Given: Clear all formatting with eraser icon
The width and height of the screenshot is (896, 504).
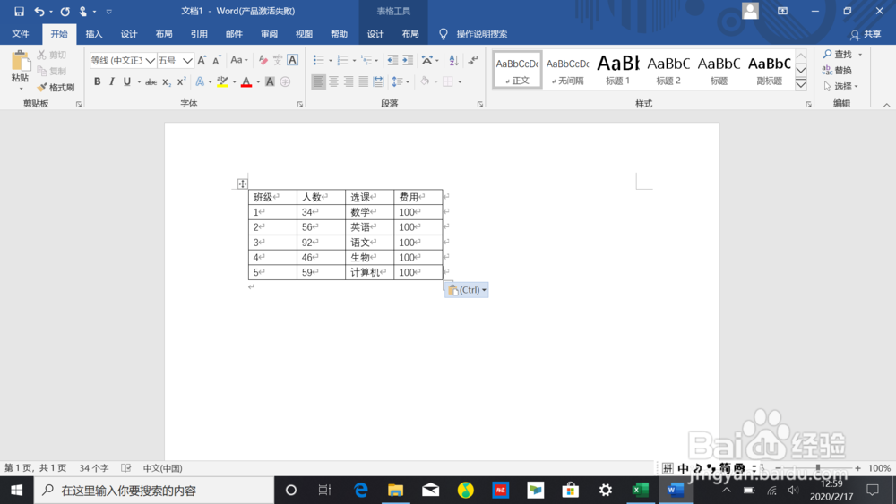Looking at the screenshot, I should coord(263,60).
